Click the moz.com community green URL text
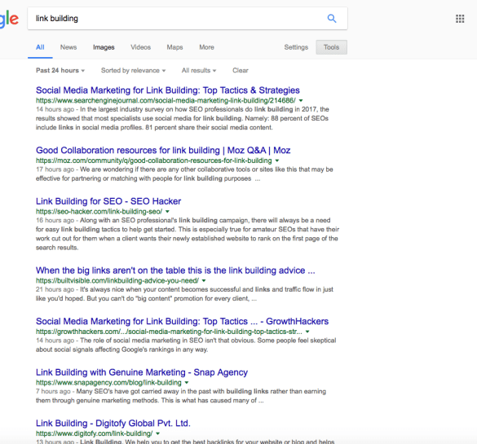The width and height of the screenshot is (477, 444). click(x=154, y=160)
